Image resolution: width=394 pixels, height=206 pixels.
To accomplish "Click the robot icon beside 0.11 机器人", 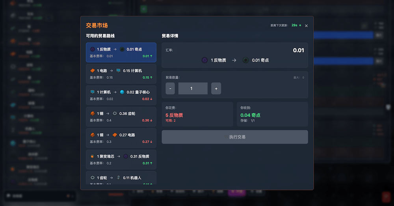I will point(119,178).
